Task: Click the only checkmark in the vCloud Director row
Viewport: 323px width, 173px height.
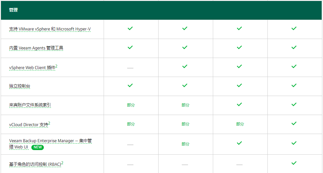Action: click(294, 124)
